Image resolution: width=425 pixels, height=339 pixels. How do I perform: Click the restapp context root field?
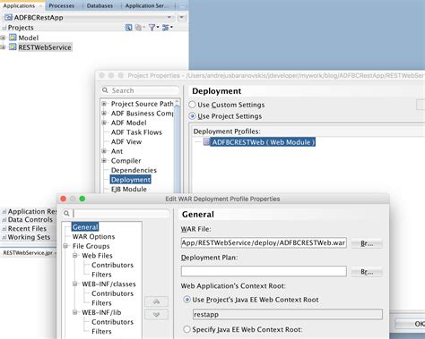pos(288,314)
